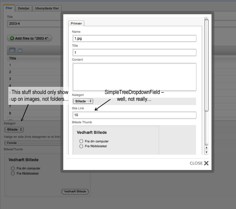Click the Site Link field containing 10
Screen dimensions: 236x209
pos(135,115)
